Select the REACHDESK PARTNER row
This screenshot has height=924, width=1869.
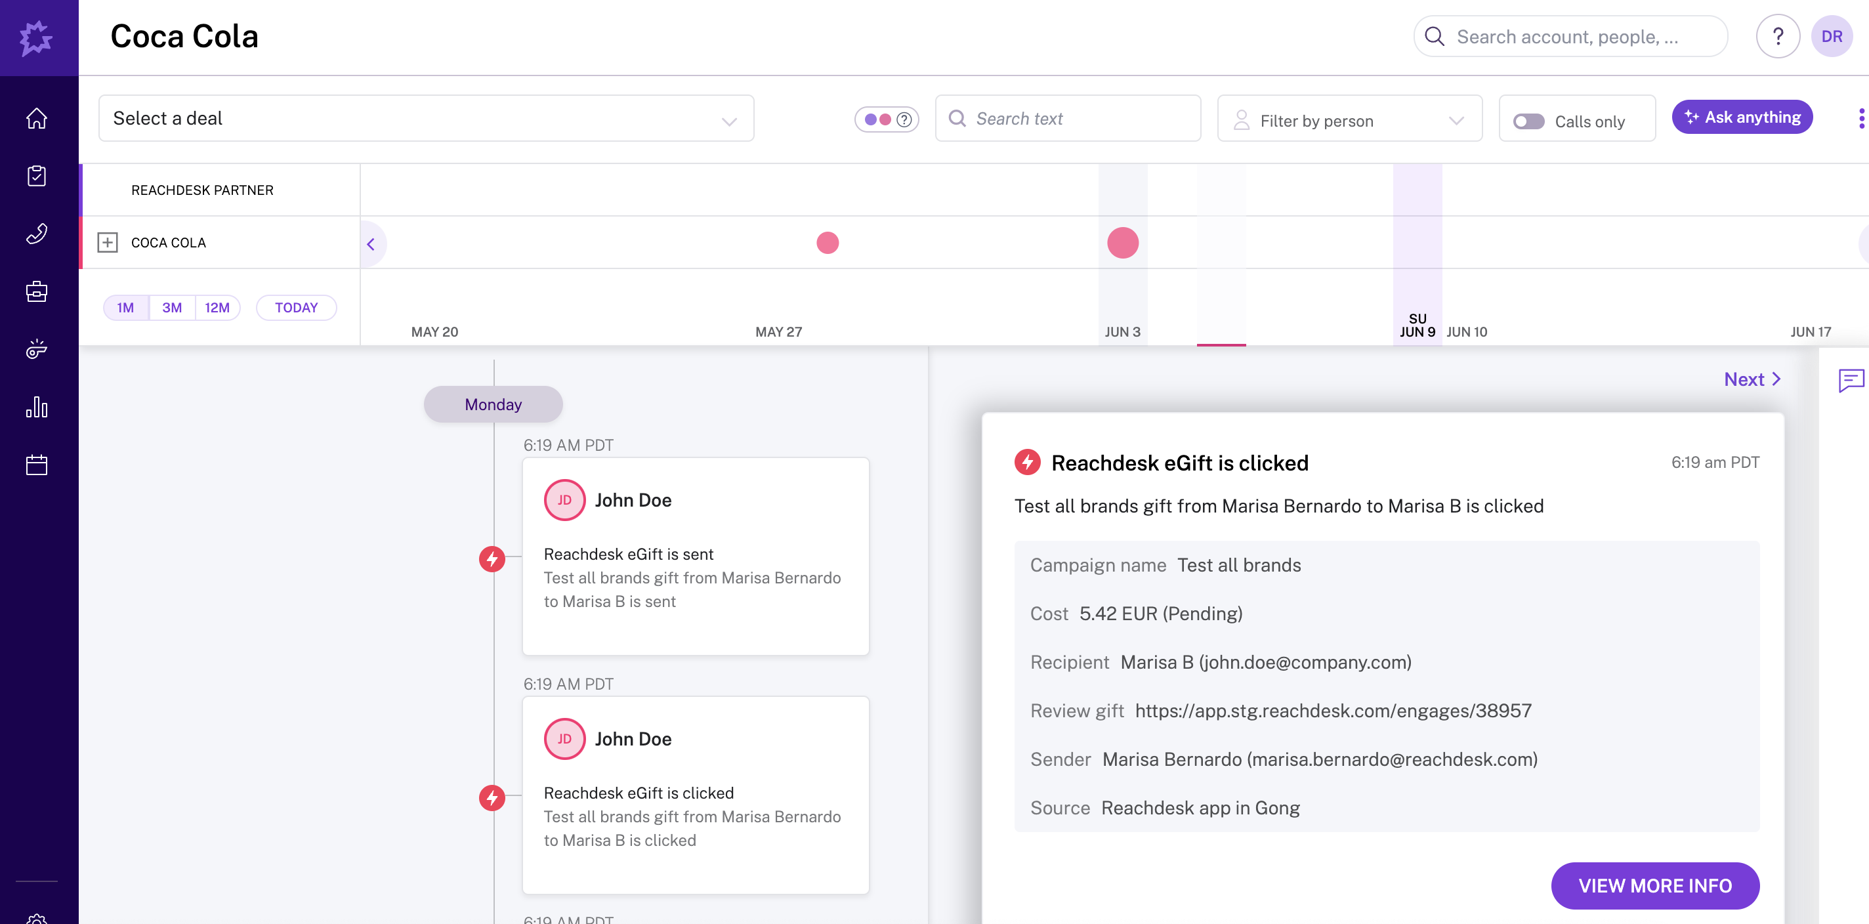220,190
